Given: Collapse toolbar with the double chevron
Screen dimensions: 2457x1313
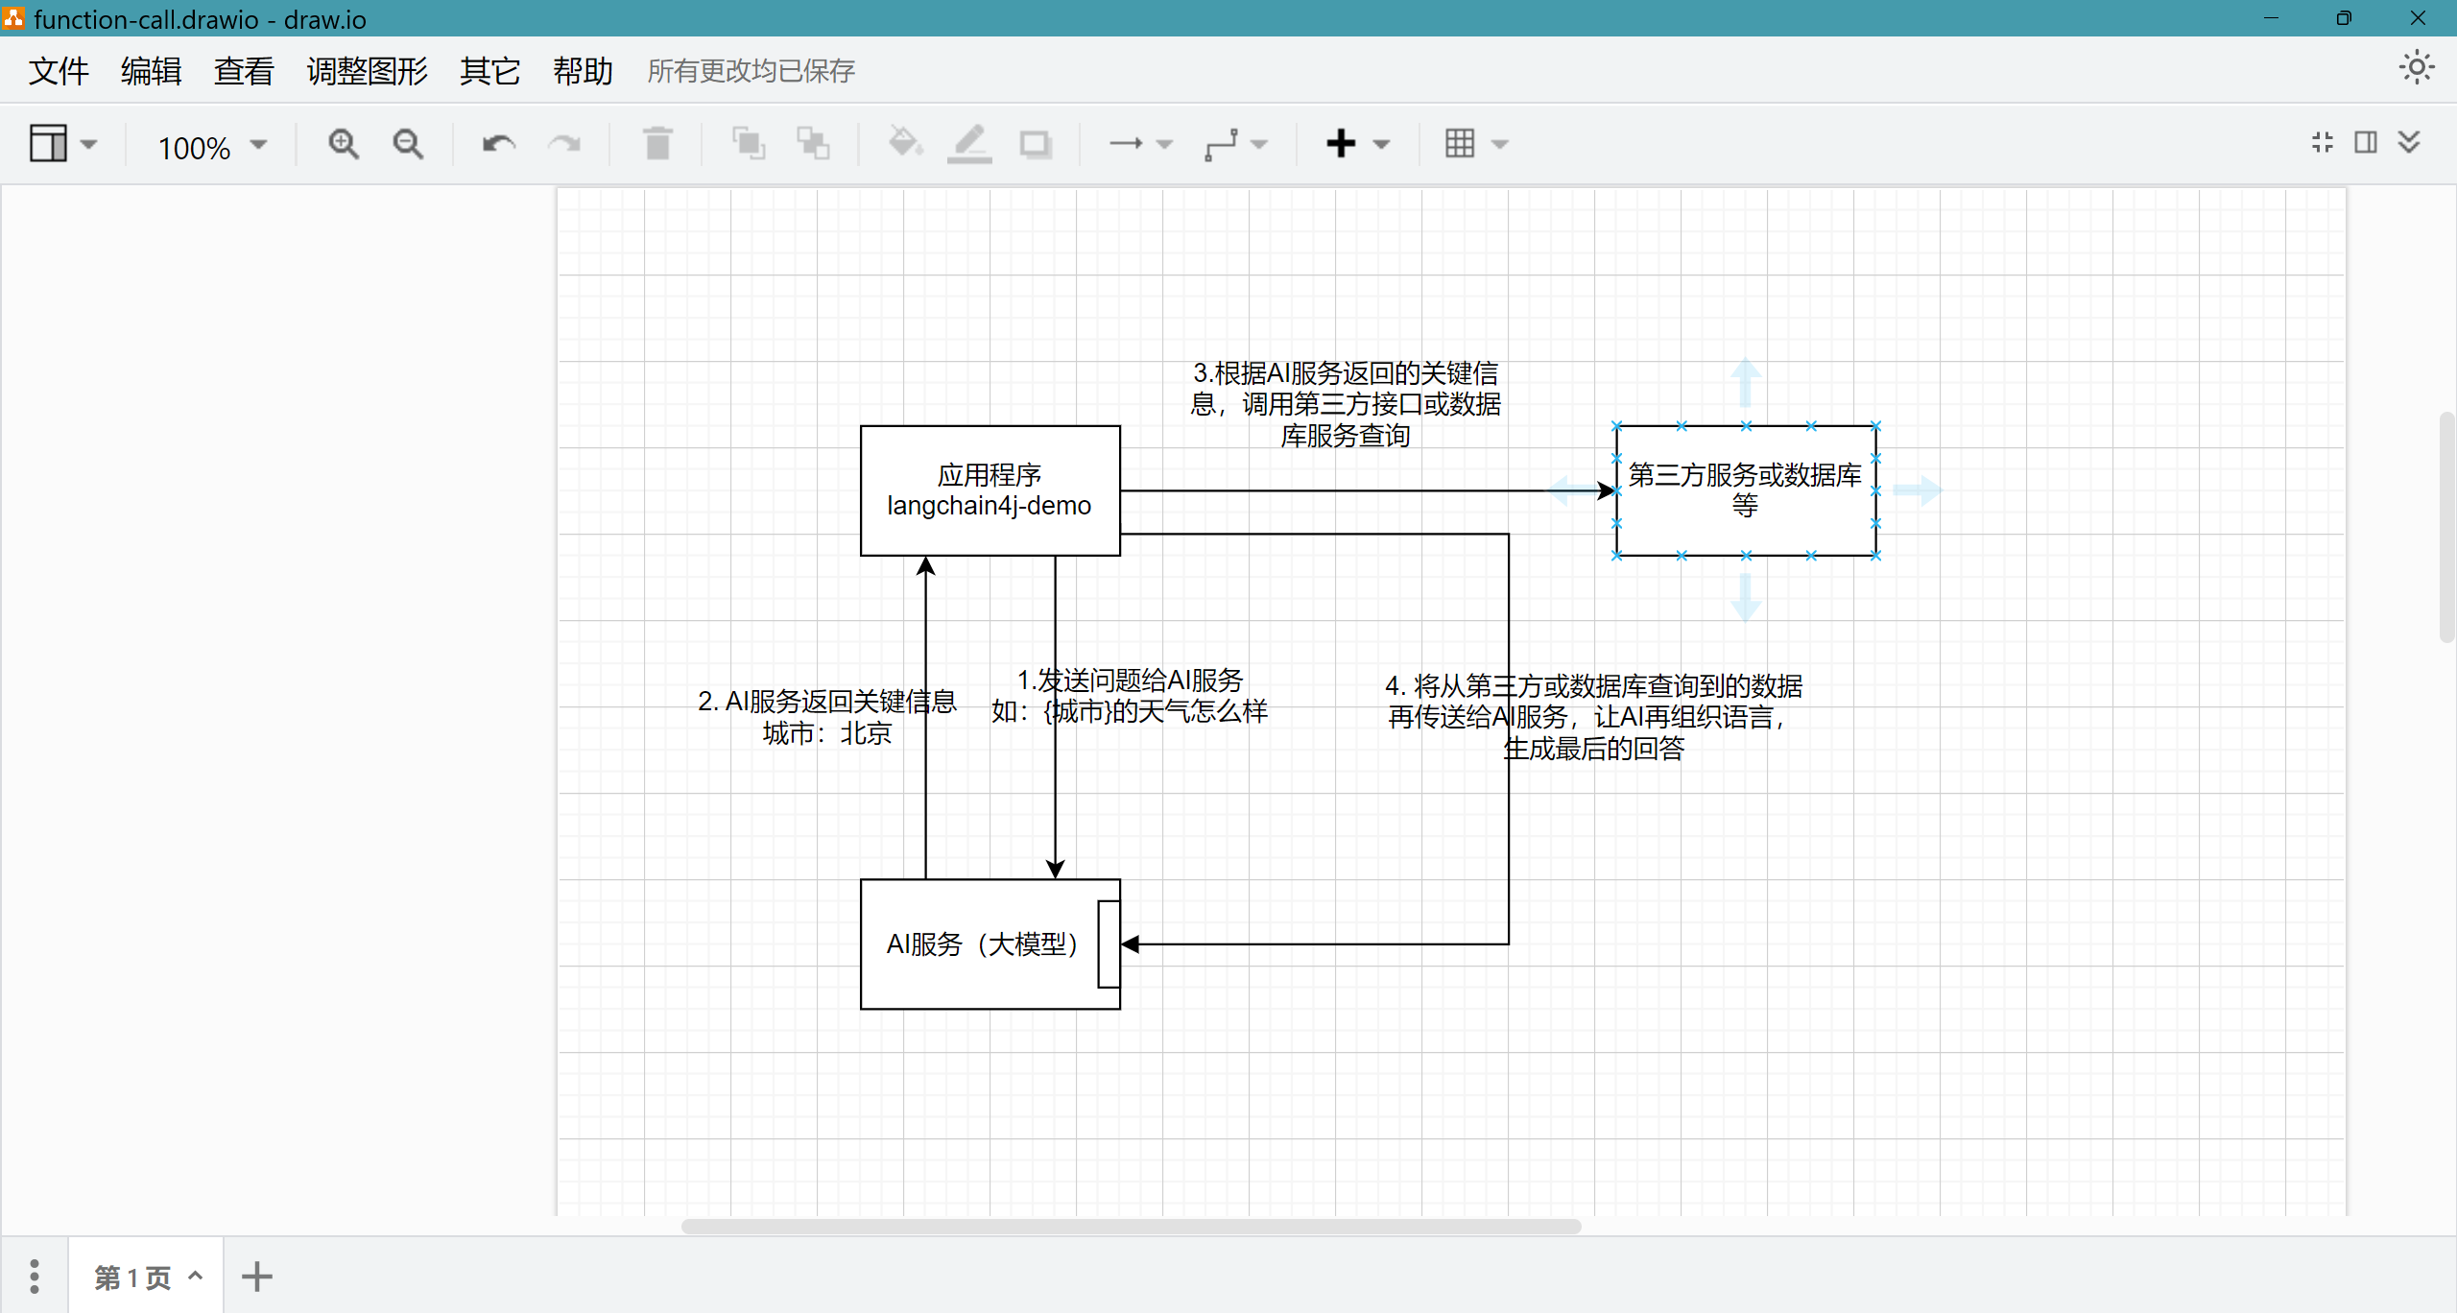Looking at the screenshot, I should [2409, 143].
